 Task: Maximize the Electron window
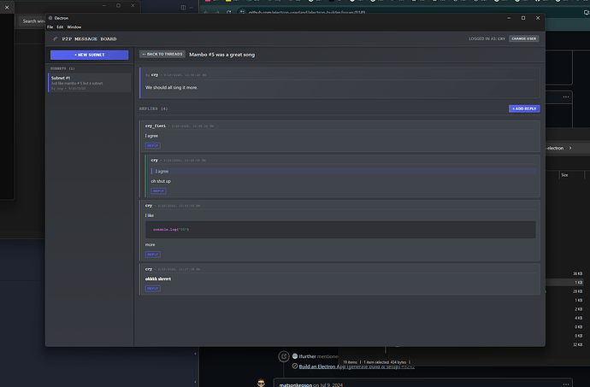[x=523, y=18]
